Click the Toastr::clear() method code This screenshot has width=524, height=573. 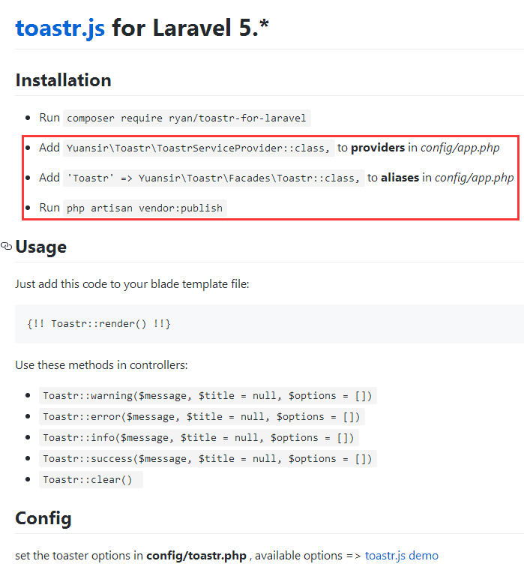coord(91,479)
